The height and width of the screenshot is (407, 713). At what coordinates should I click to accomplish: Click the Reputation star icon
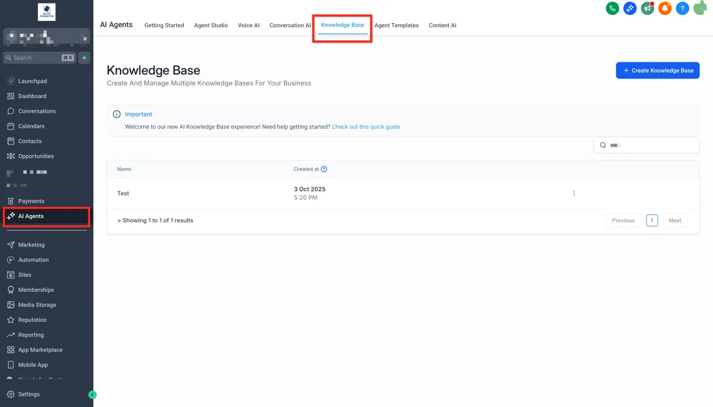coord(11,320)
